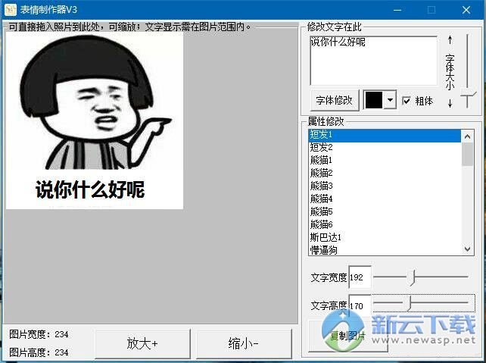Image resolution: width=486 pixels, height=363 pixels.
Task: Select 短发1 in the template list
Action: [385, 135]
